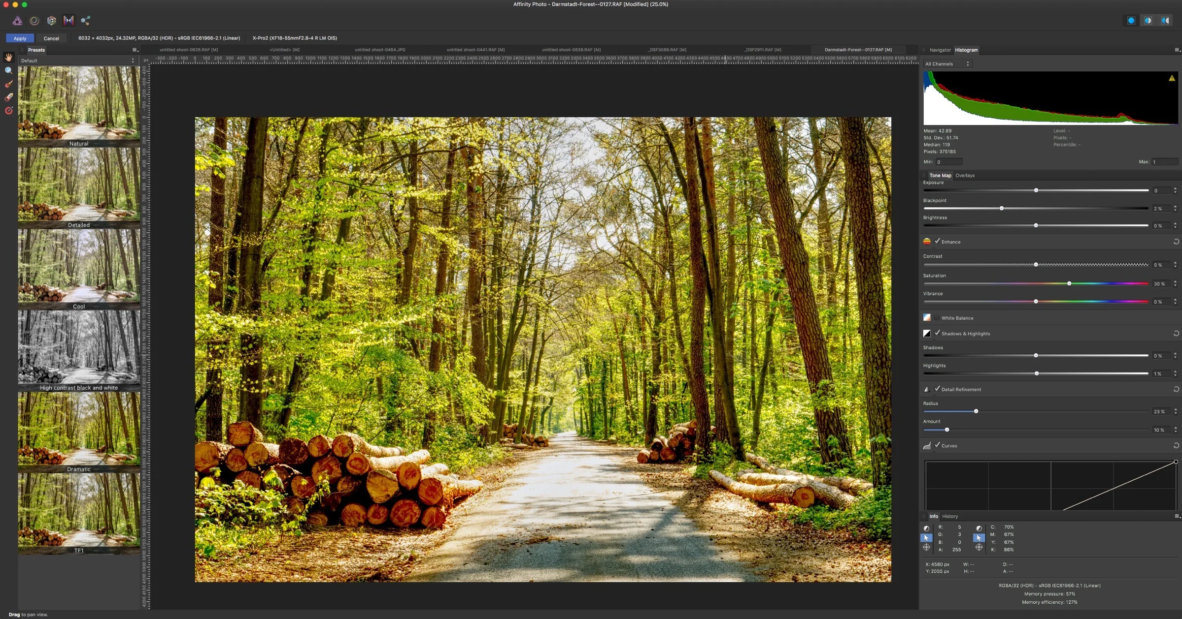Image resolution: width=1182 pixels, height=619 pixels.
Task: Switch to the Develop Persona icon
Action: 51,21
